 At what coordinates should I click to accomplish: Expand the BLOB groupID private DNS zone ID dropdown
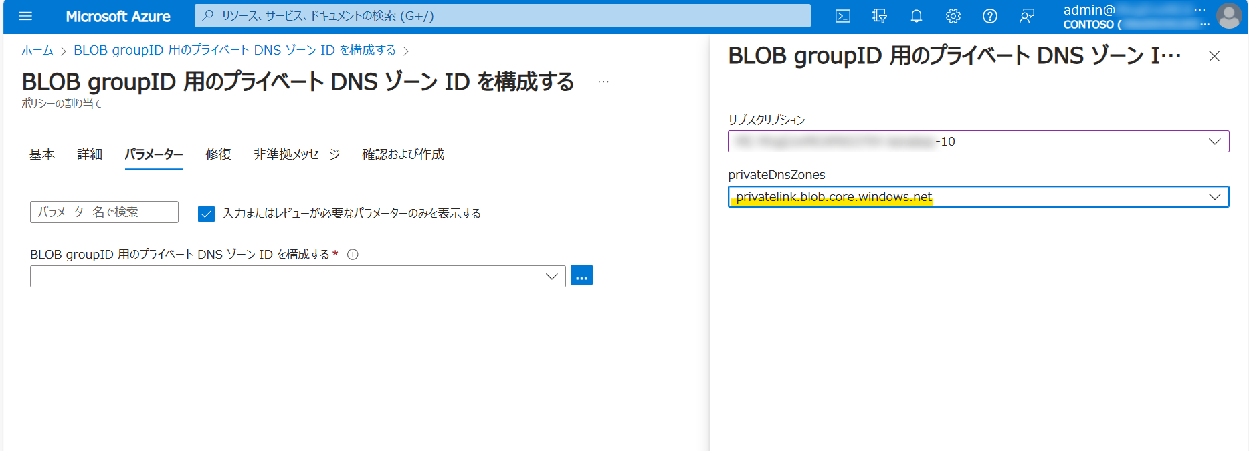[x=298, y=276]
